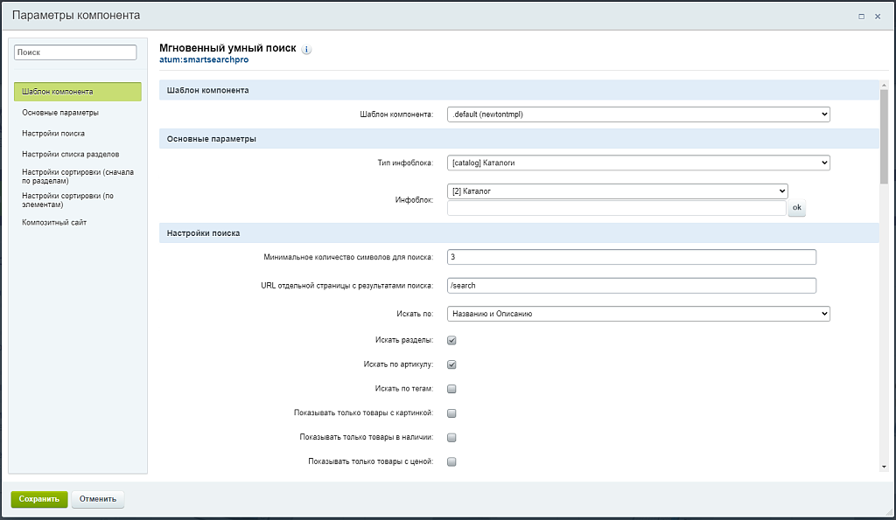Go to 'Настройки поиска' sidebar section
The height and width of the screenshot is (520, 896).
click(x=53, y=134)
